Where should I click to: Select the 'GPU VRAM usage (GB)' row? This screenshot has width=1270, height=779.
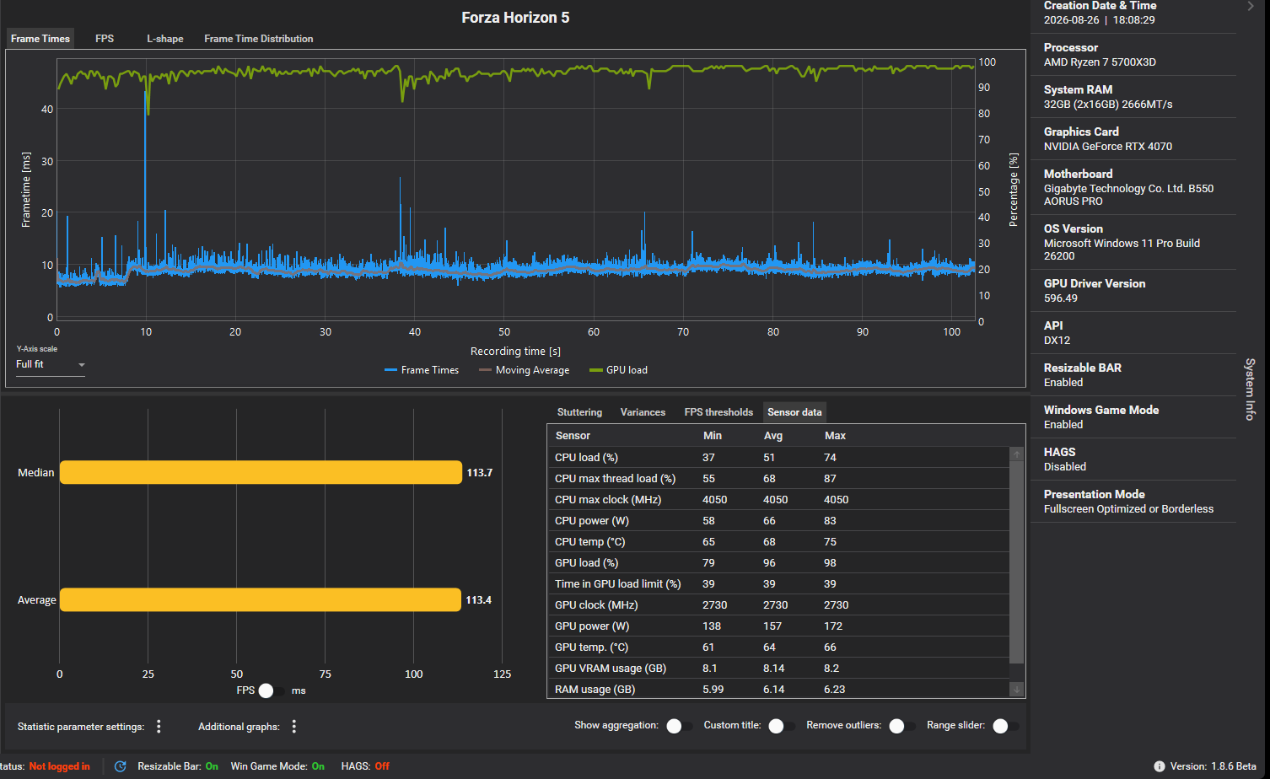778,669
